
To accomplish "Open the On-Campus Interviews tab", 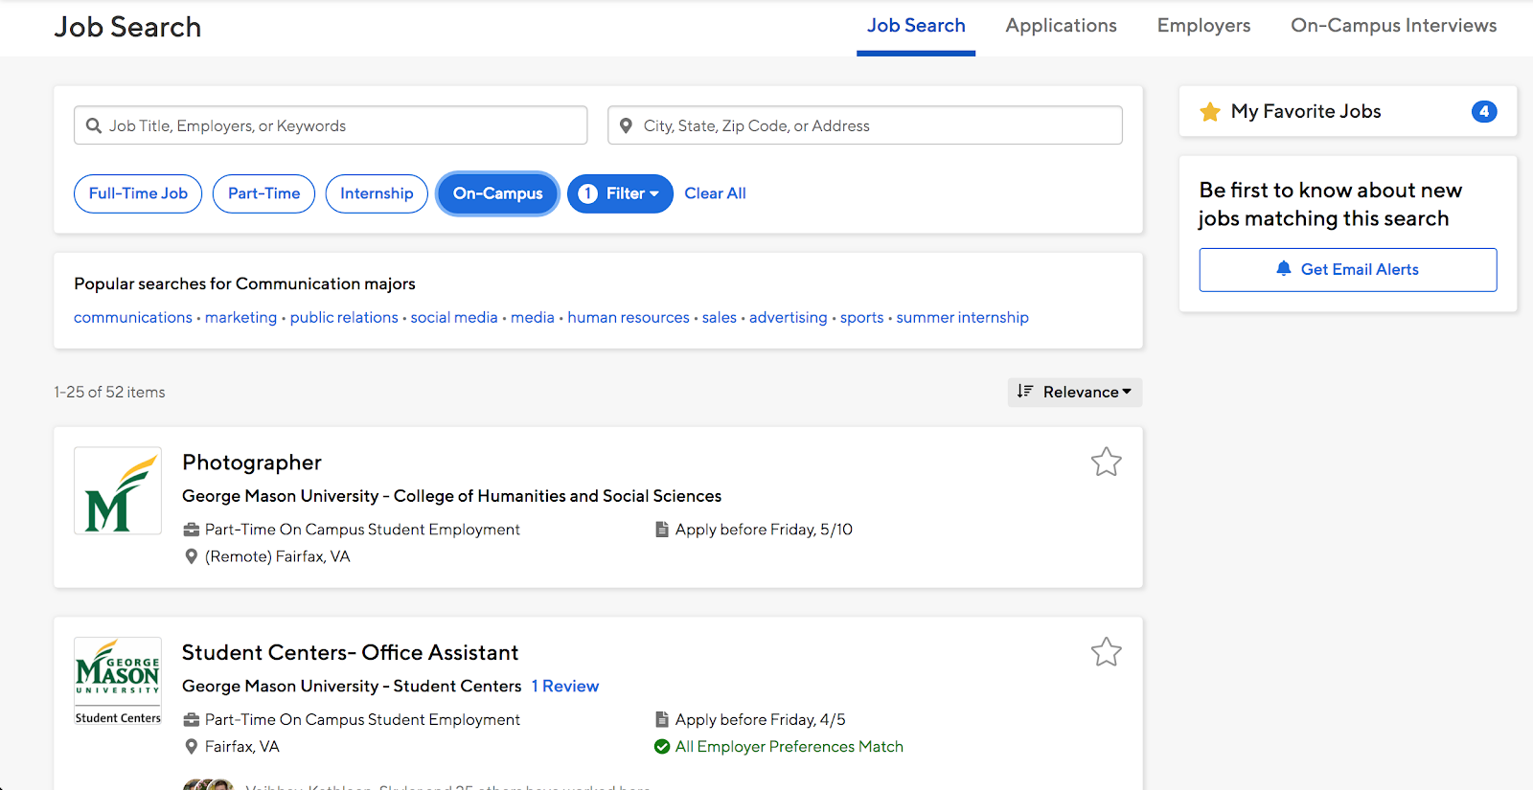I will (1393, 26).
